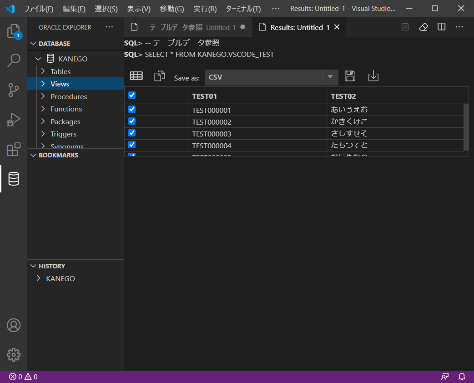Copy results with the copy icon

(159, 76)
